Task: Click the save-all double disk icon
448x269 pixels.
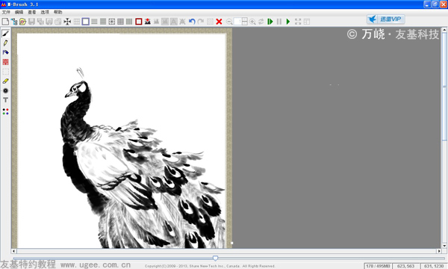Action: pyautogui.click(x=40, y=22)
